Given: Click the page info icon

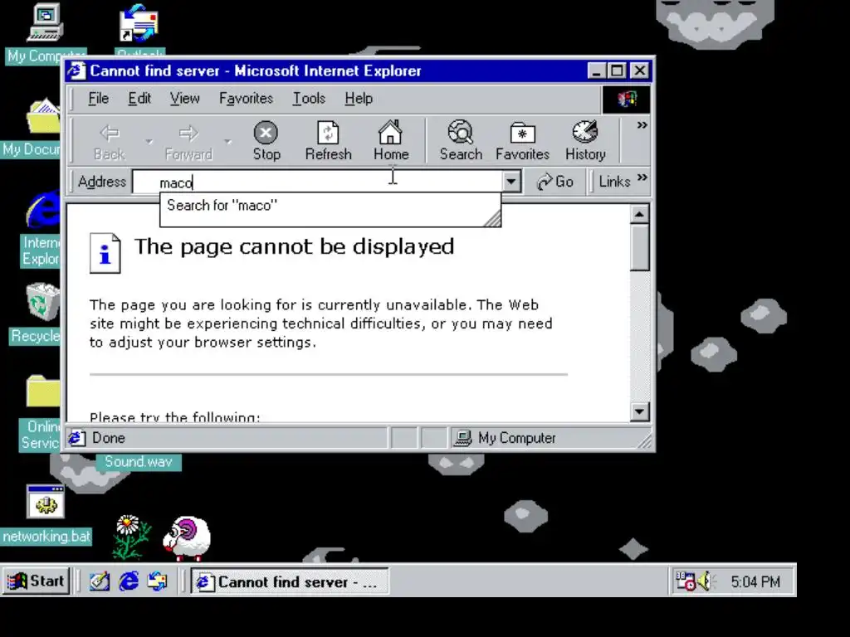Looking at the screenshot, I should pos(105,253).
